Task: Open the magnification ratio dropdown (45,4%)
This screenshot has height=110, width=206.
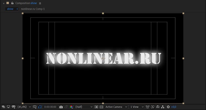Action: (x=24, y=107)
